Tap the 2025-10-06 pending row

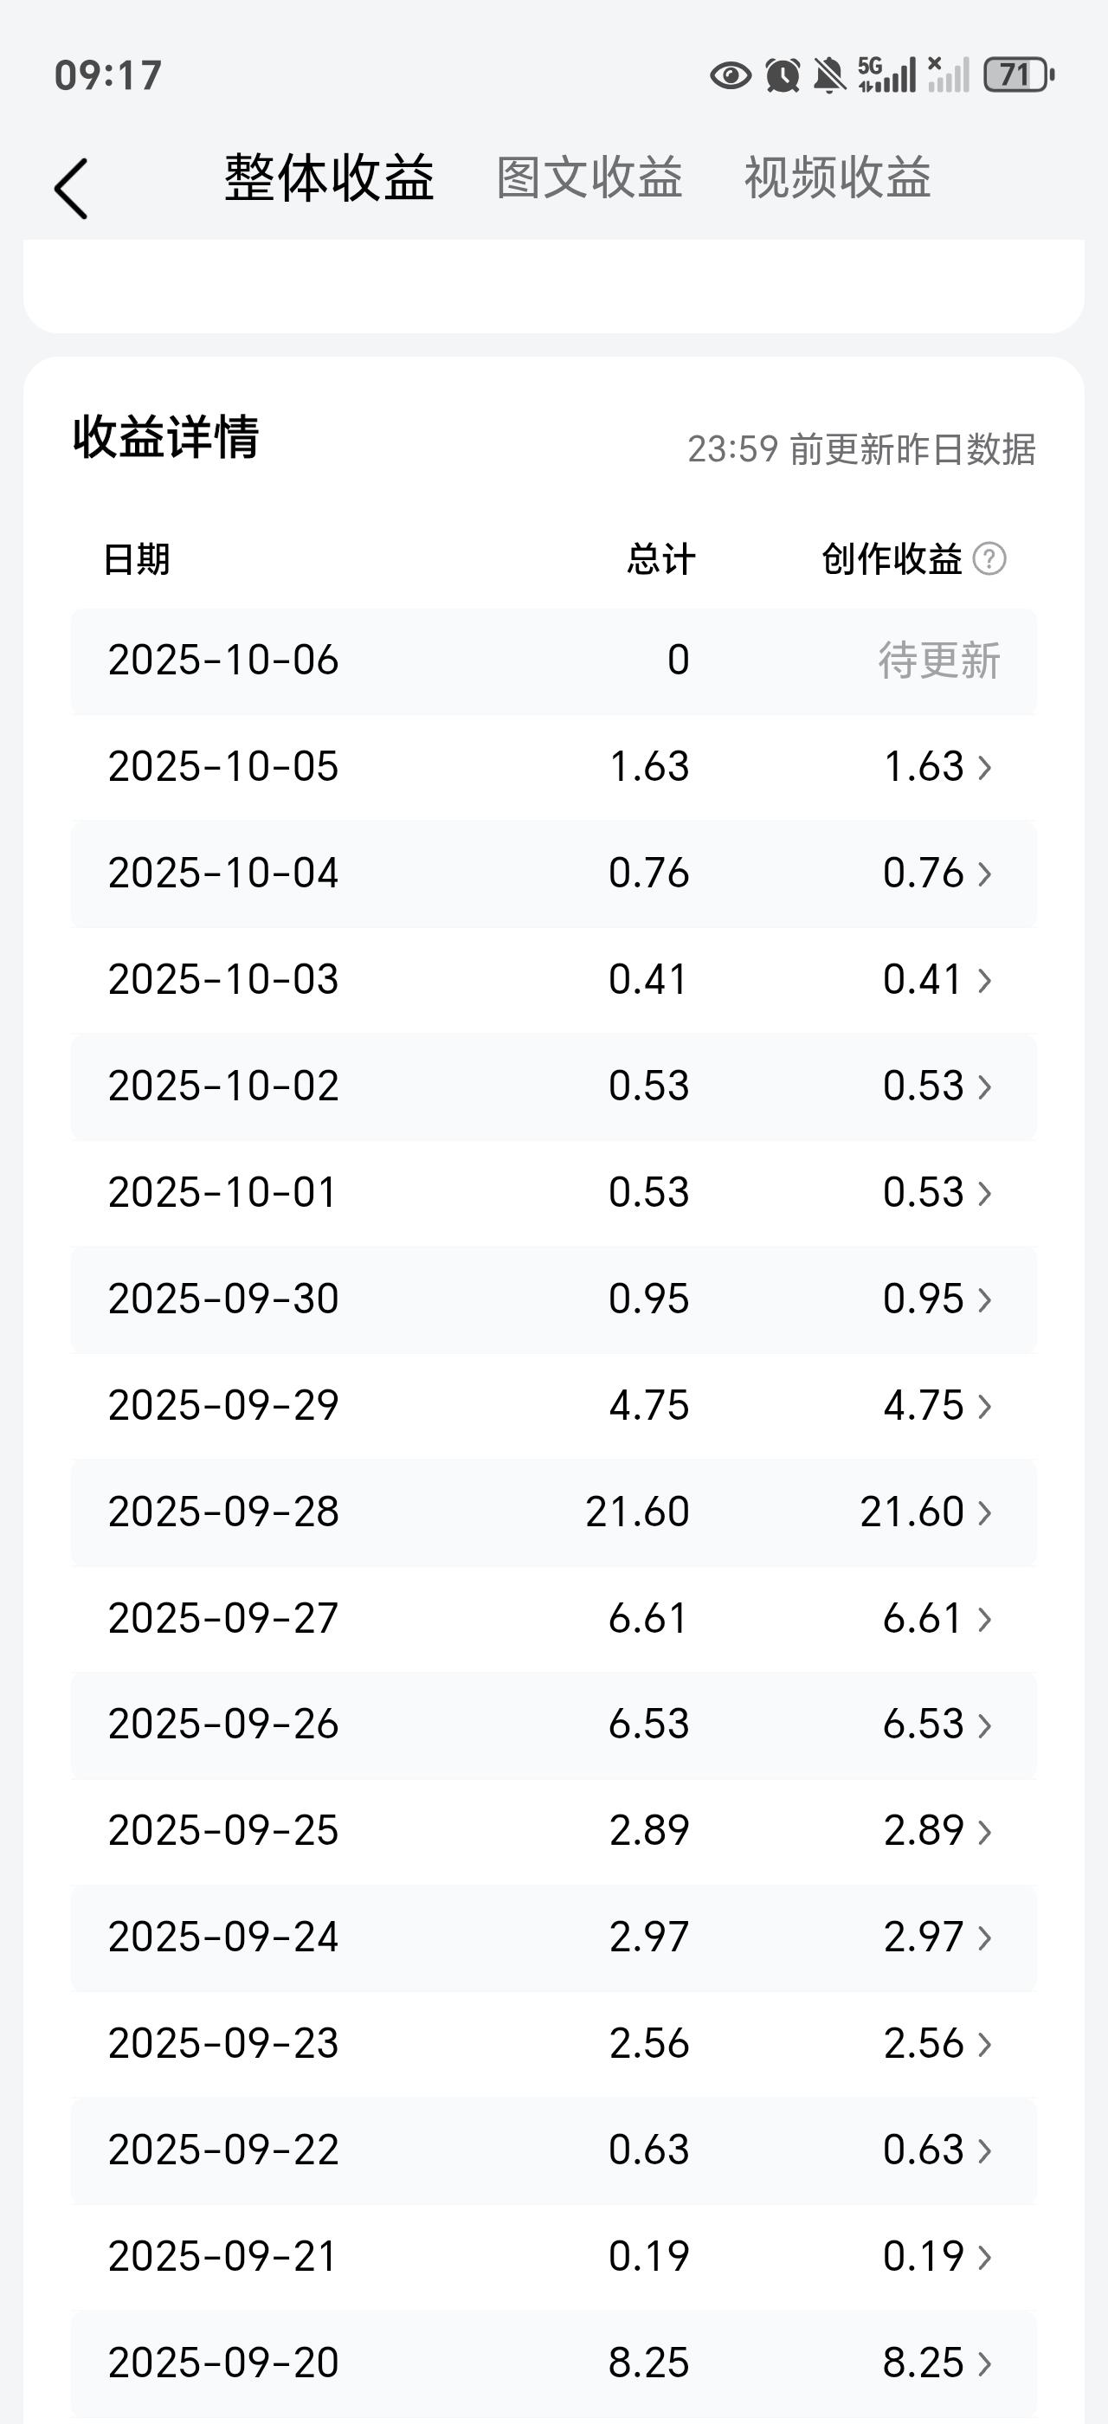click(x=553, y=661)
